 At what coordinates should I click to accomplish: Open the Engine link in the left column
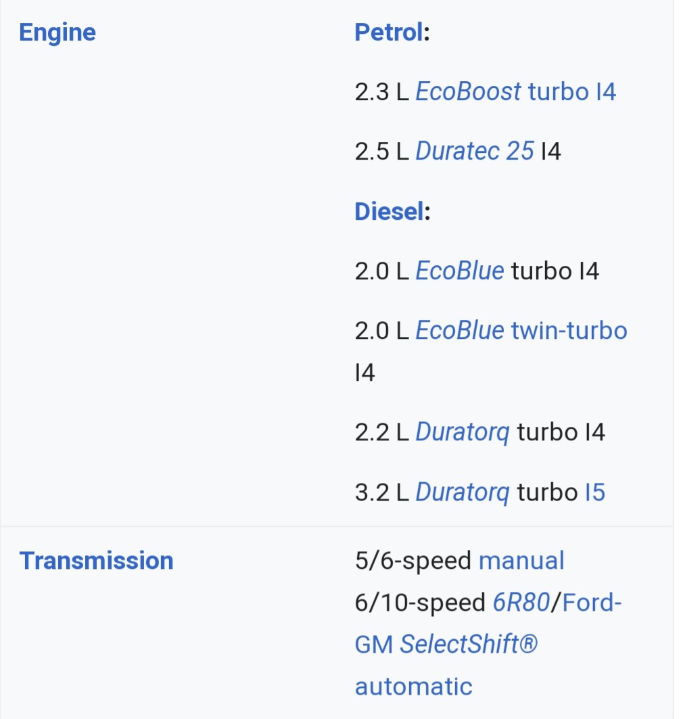(x=57, y=33)
